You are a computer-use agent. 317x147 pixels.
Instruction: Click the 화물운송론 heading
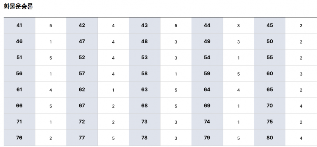(18, 7)
